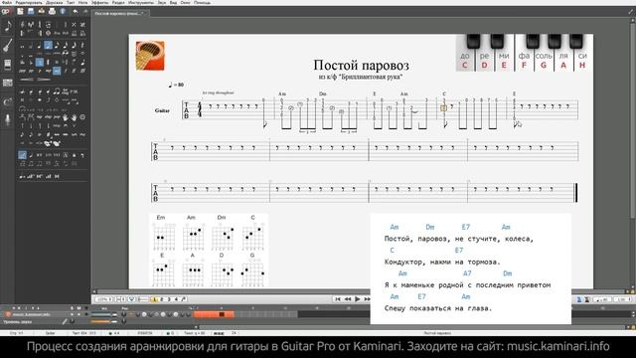The height and width of the screenshot is (358, 636).
Task: Click the tempo marking equals 80
Action: (176, 85)
